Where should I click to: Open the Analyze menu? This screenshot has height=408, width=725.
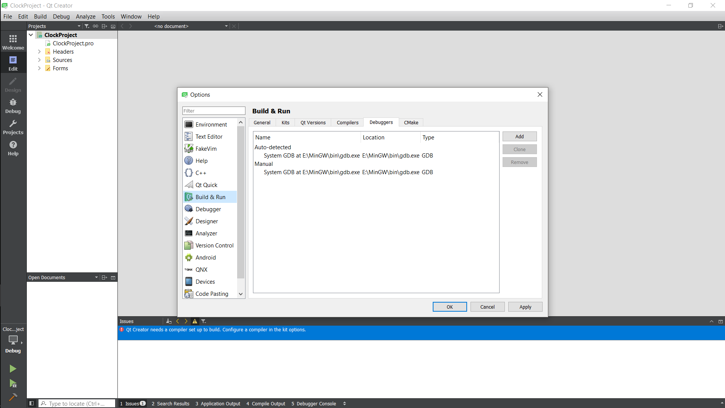(x=86, y=16)
